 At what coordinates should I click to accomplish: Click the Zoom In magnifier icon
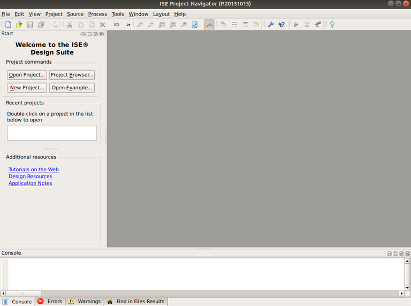pos(140,25)
